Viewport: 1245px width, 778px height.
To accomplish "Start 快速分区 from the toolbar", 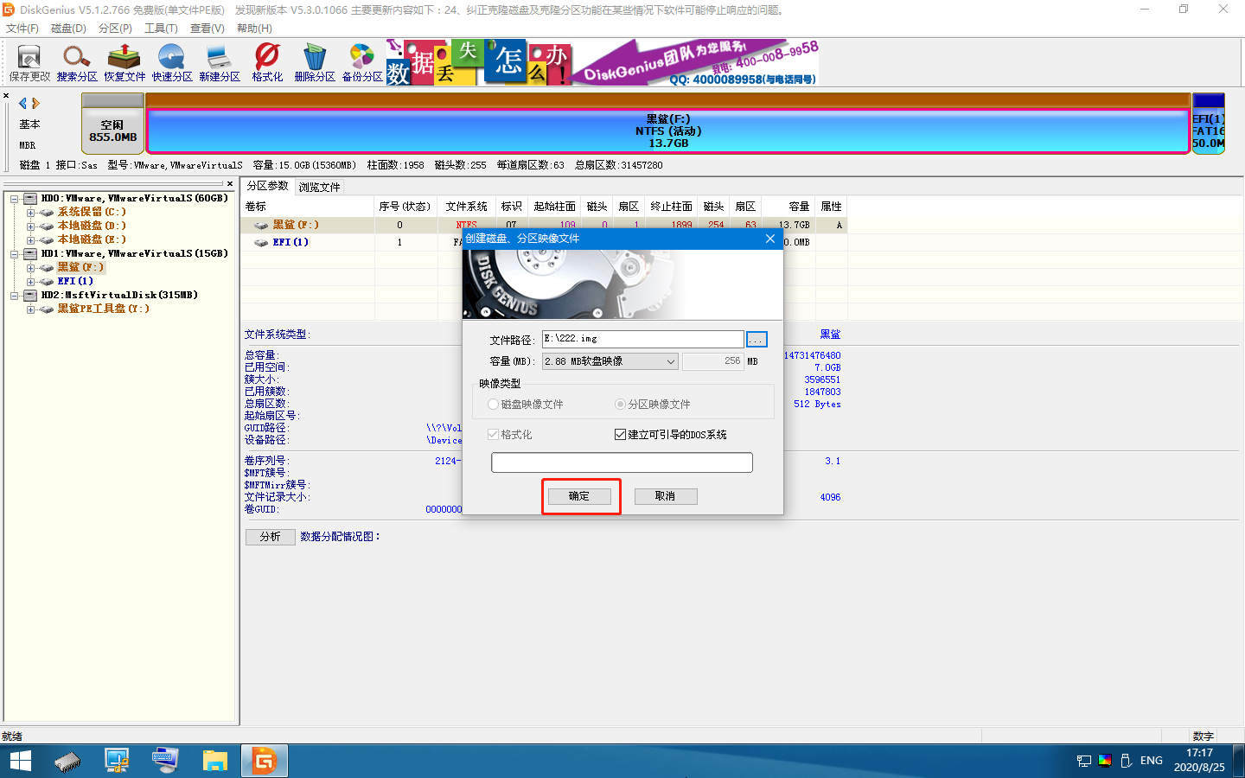I will (x=172, y=63).
